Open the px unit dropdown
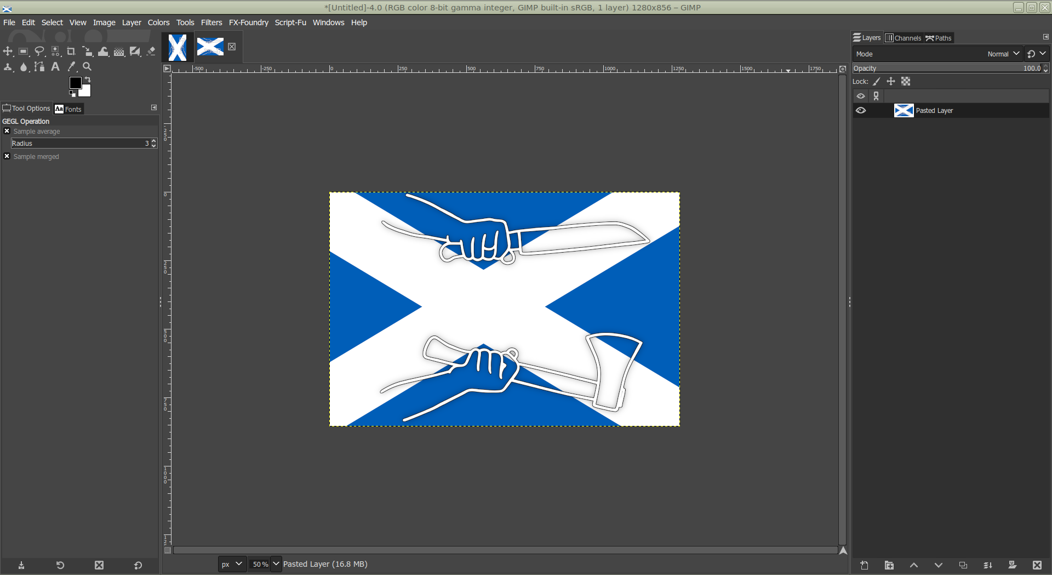Image resolution: width=1052 pixels, height=575 pixels. click(x=232, y=564)
